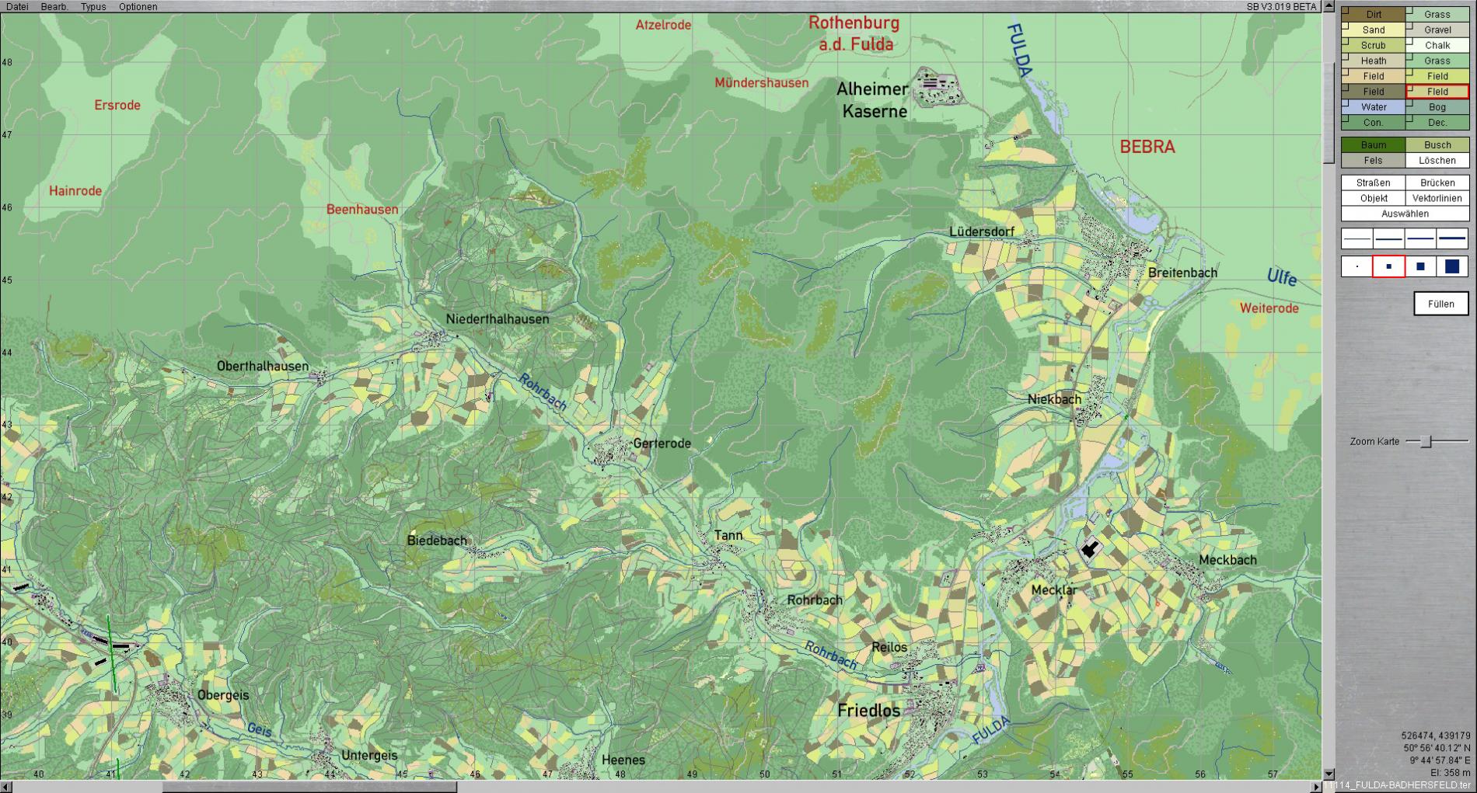Select the thickest line width option
Image resolution: width=1477 pixels, height=793 pixels.
(1452, 238)
